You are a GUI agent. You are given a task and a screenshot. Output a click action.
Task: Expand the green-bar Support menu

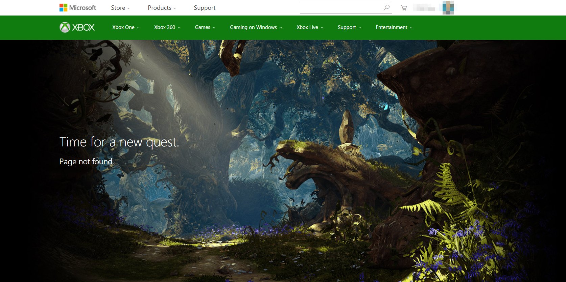[x=349, y=27]
